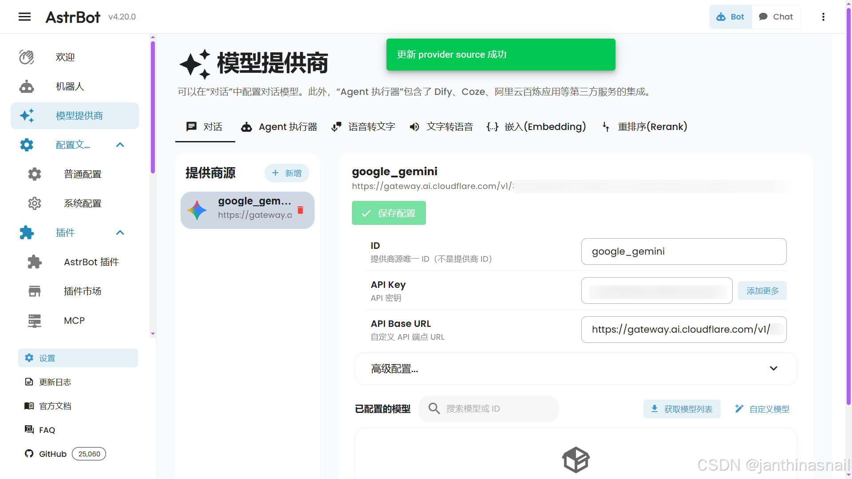Screen dimensions: 852x479
Task: Click the sparkle icon beside 模型提供商
Action: click(x=27, y=116)
